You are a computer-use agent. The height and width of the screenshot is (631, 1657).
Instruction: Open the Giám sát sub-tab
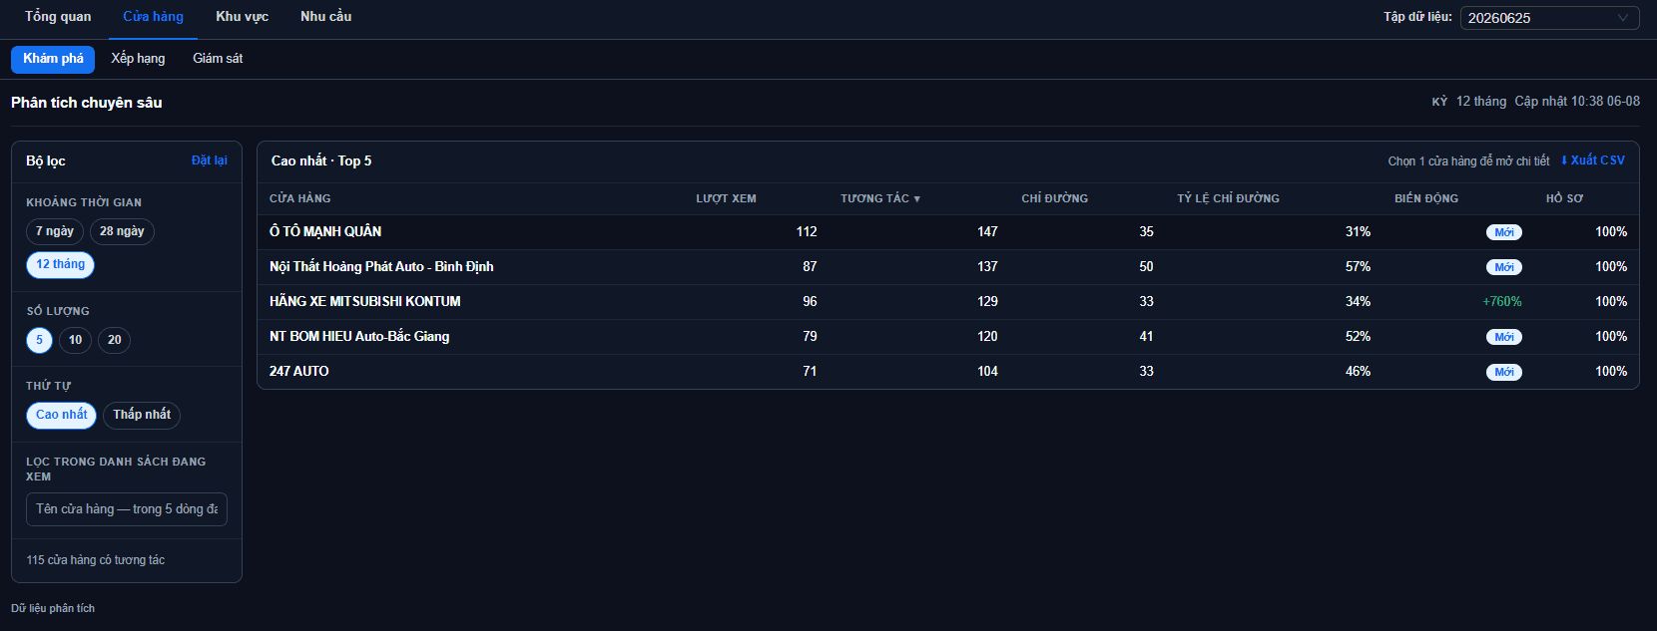pyautogui.click(x=218, y=59)
